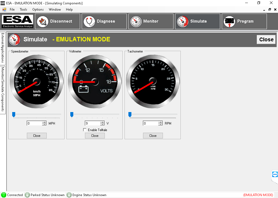Click the ESA icon in the title bar
This screenshot has height=198, width=278.
[x=3, y=3]
